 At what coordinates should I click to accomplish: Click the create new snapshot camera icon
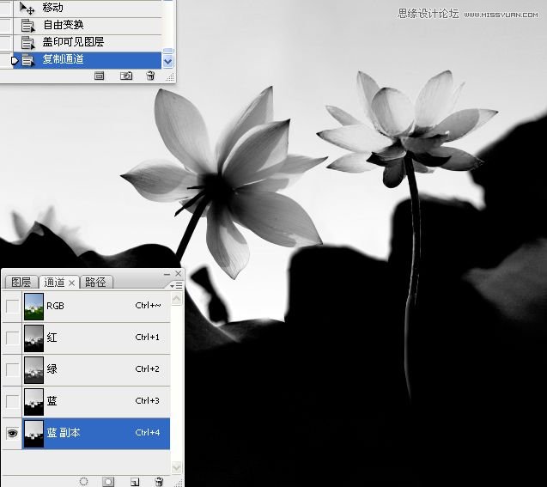coord(126,76)
